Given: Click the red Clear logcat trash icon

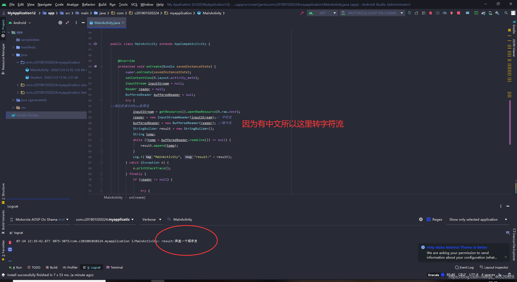Looking at the screenshot, I should click(x=10, y=242).
